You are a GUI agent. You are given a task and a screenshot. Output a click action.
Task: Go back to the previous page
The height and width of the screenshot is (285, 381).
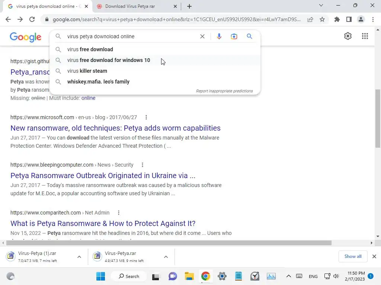[x=8, y=19]
